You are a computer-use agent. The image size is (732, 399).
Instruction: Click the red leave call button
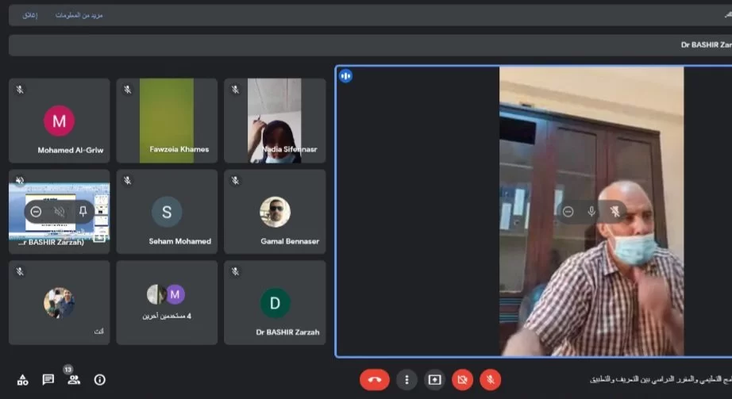(375, 380)
